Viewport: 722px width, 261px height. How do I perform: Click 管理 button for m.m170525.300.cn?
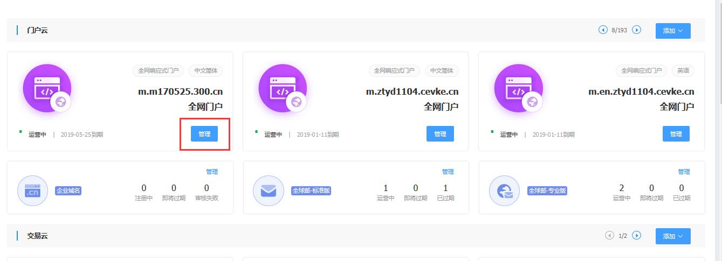[x=204, y=134]
